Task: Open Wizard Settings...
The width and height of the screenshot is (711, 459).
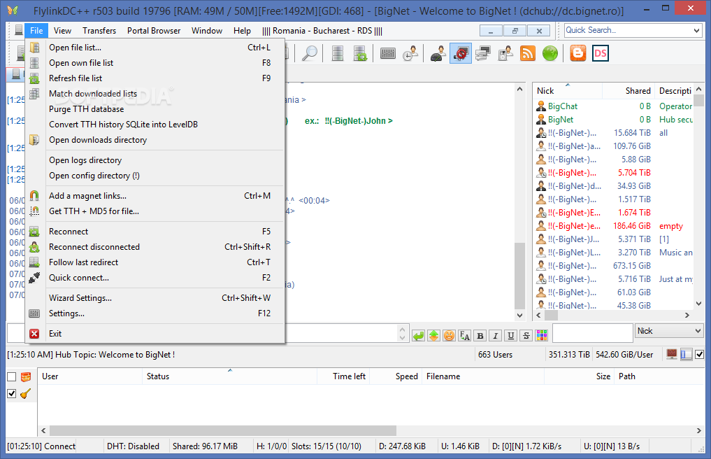Action: point(155,298)
